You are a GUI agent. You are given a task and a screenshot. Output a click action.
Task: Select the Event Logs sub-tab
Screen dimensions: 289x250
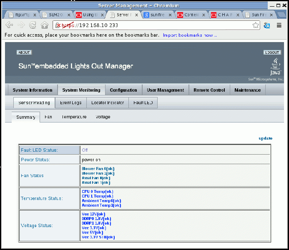(x=70, y=103)
